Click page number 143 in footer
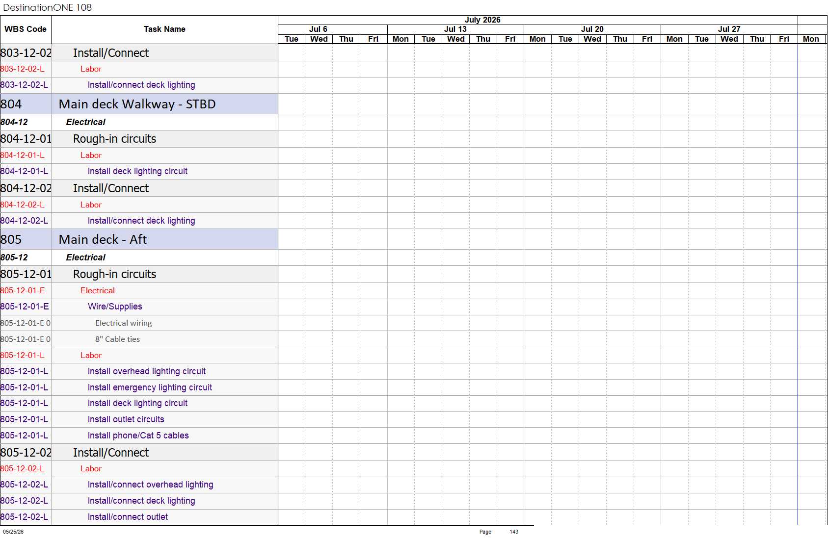 click(x=514, y=532)
